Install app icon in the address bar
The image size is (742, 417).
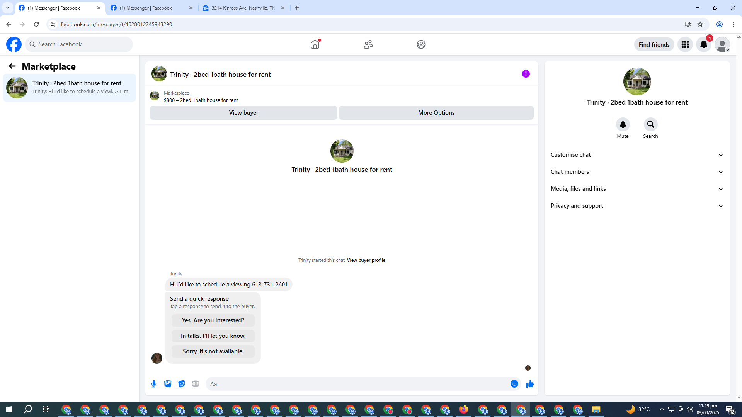tap(688, 24)
